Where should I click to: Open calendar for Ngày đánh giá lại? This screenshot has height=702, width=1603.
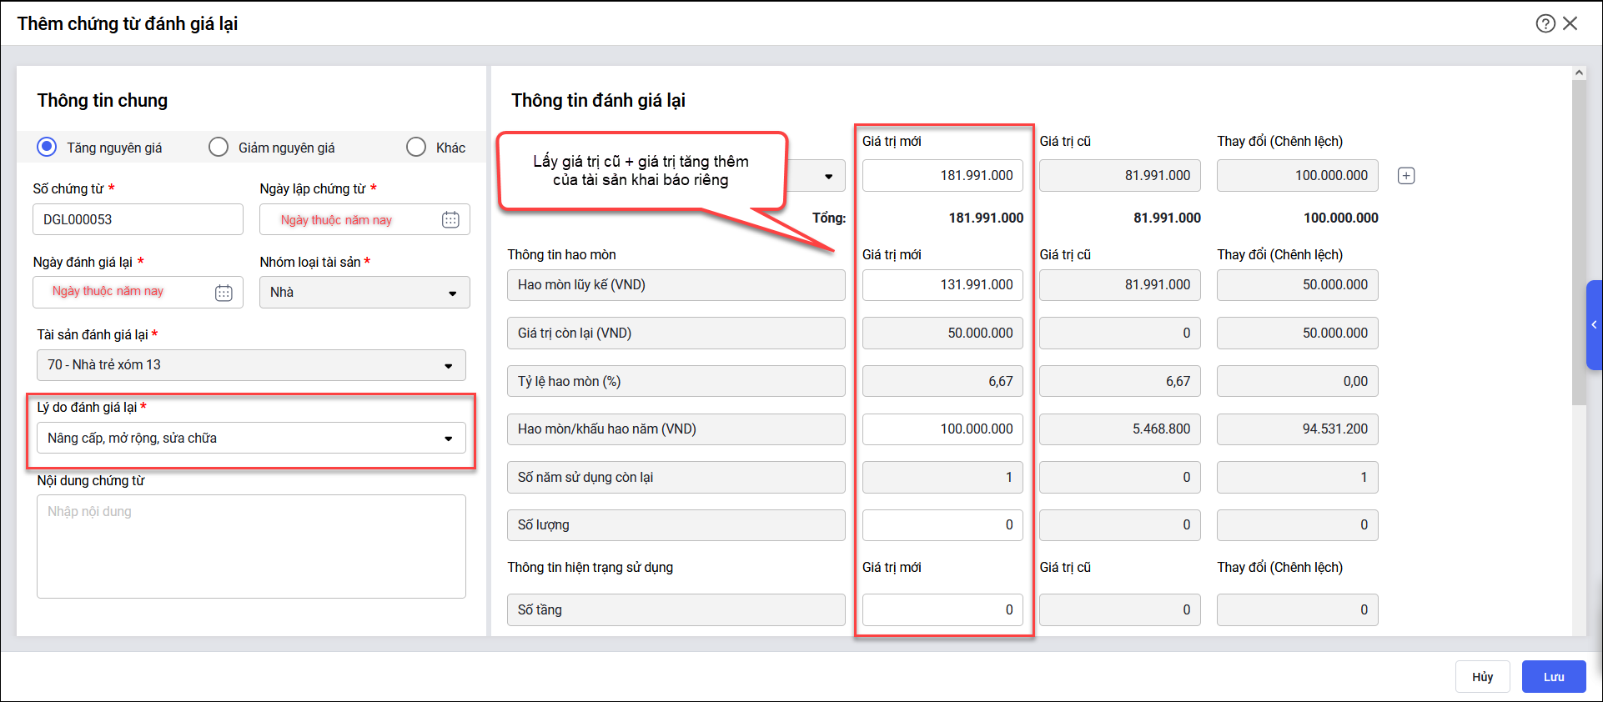tap(224, 293)
